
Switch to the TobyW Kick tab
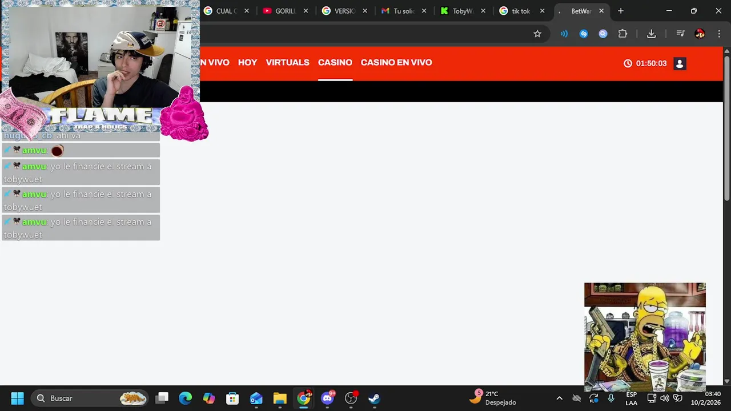click(x=457, y=11)
